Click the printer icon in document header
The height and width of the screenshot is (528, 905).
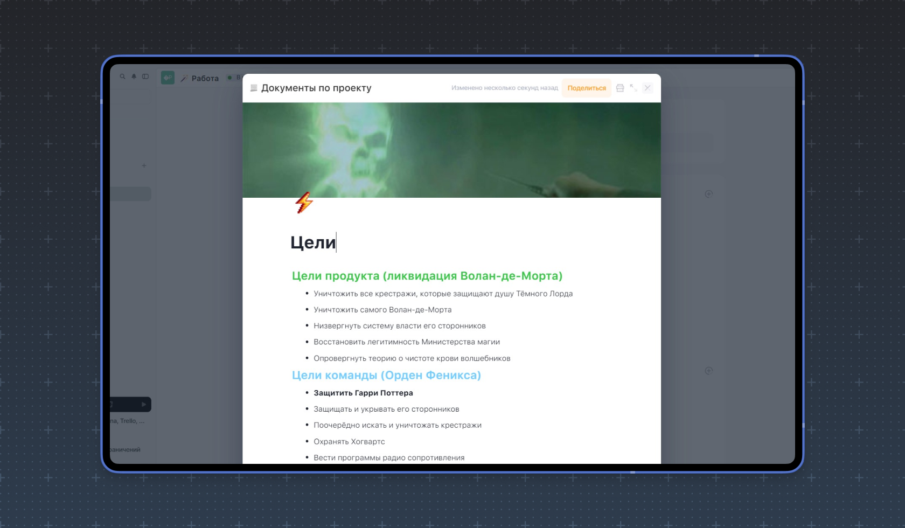pyautogui.click(x=620, y=88)
